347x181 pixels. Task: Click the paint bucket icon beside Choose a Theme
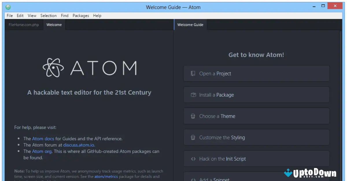tap(193, 116)
